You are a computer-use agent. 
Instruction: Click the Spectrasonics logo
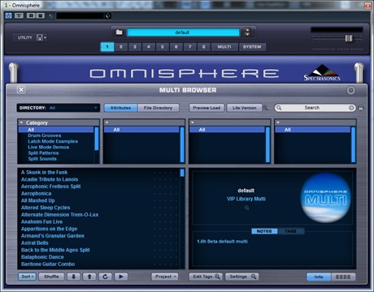322,73
